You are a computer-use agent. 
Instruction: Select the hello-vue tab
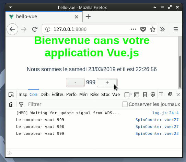click(44, 17)
